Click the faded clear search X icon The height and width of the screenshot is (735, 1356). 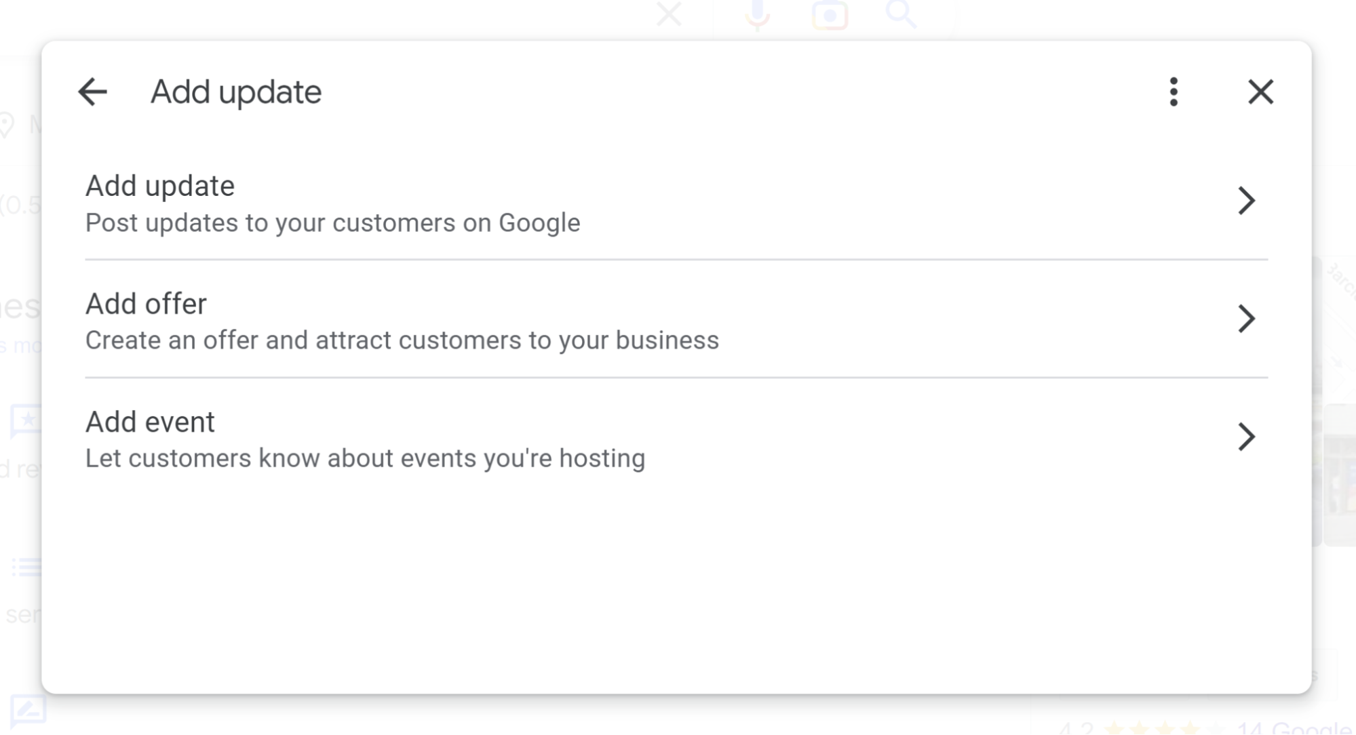pos(669,14)
